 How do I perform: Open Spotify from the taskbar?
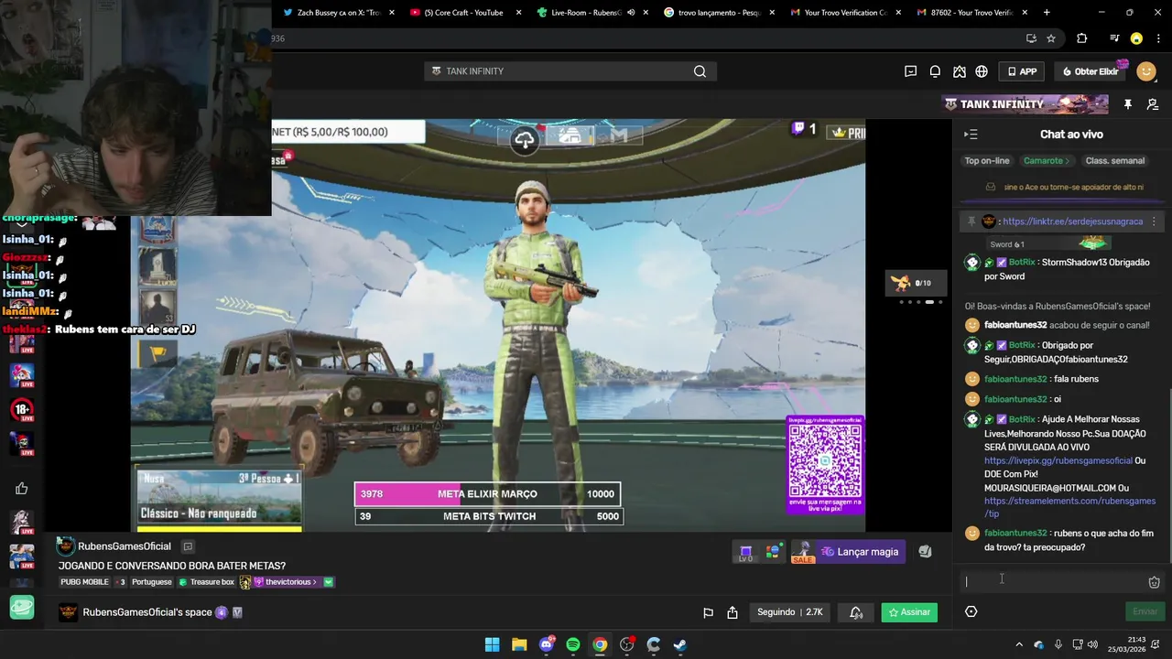point(573,644)
